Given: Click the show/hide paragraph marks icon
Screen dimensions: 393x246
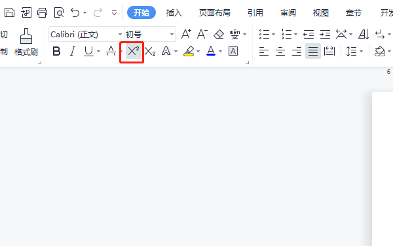Looking at the screenshot, I should [380, 34].
